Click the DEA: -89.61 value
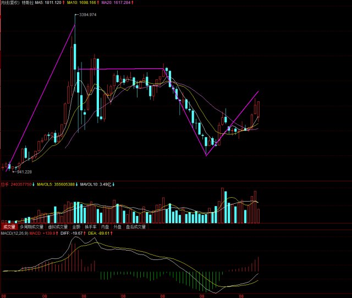Image resolution: width=352 pixels, height=298 pixels. (100, 233)
